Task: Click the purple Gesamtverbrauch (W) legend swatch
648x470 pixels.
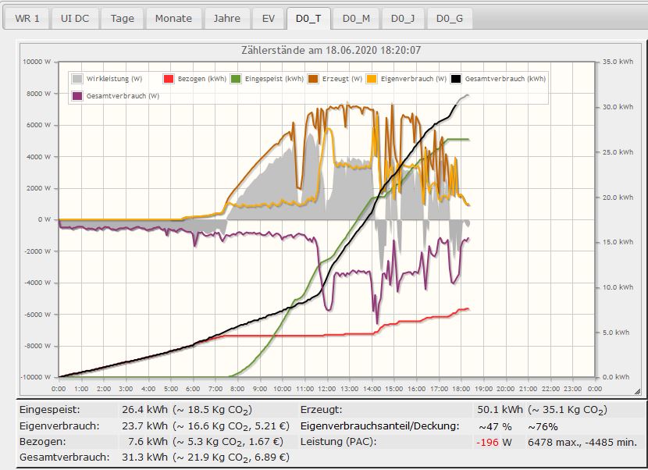Action: 77,96
